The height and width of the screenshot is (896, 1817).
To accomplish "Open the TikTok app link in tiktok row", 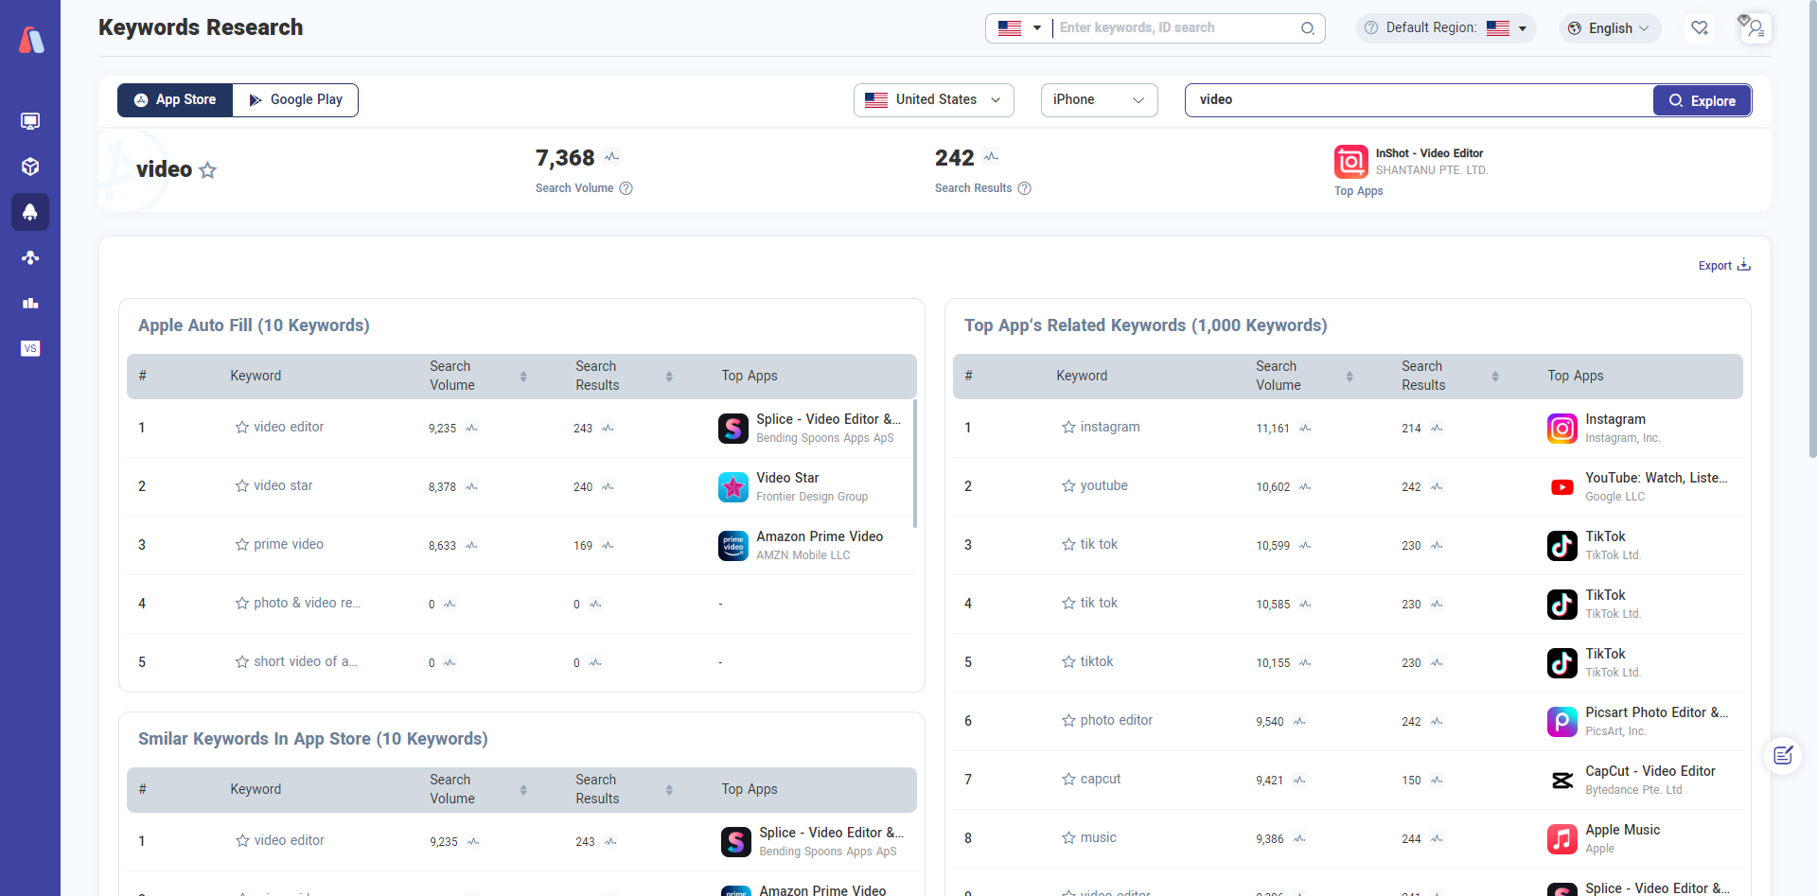I will point(1605,654).
